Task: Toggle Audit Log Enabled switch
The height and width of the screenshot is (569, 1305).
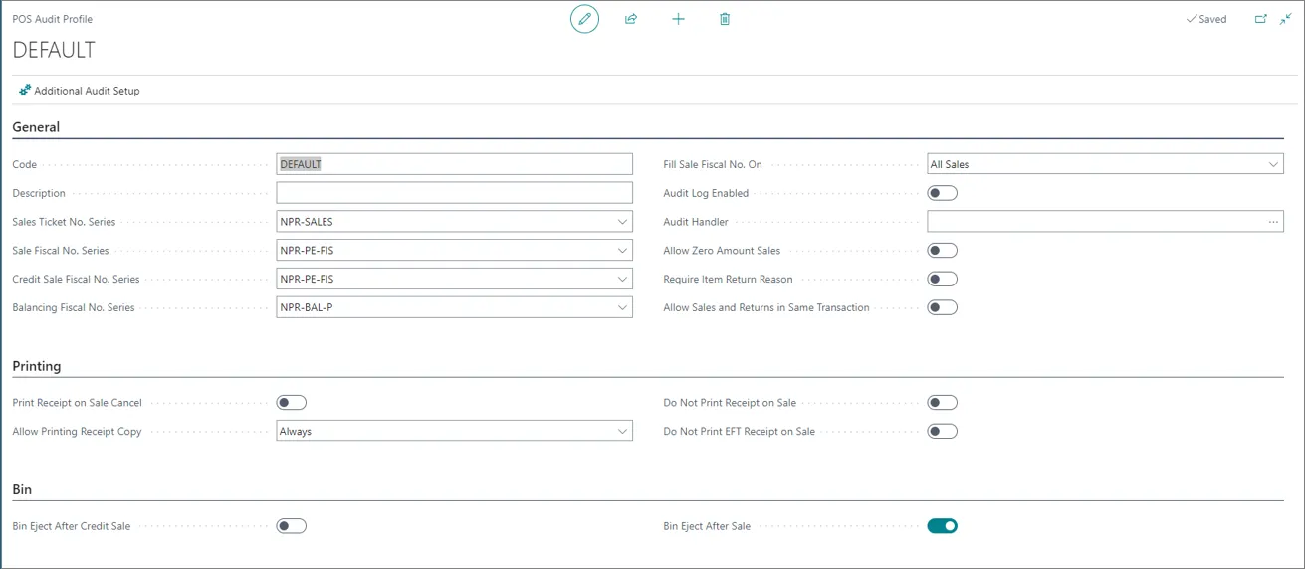Action: tap(942, 193)
